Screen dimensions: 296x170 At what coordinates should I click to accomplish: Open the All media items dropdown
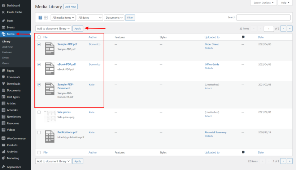pos(64,18)
